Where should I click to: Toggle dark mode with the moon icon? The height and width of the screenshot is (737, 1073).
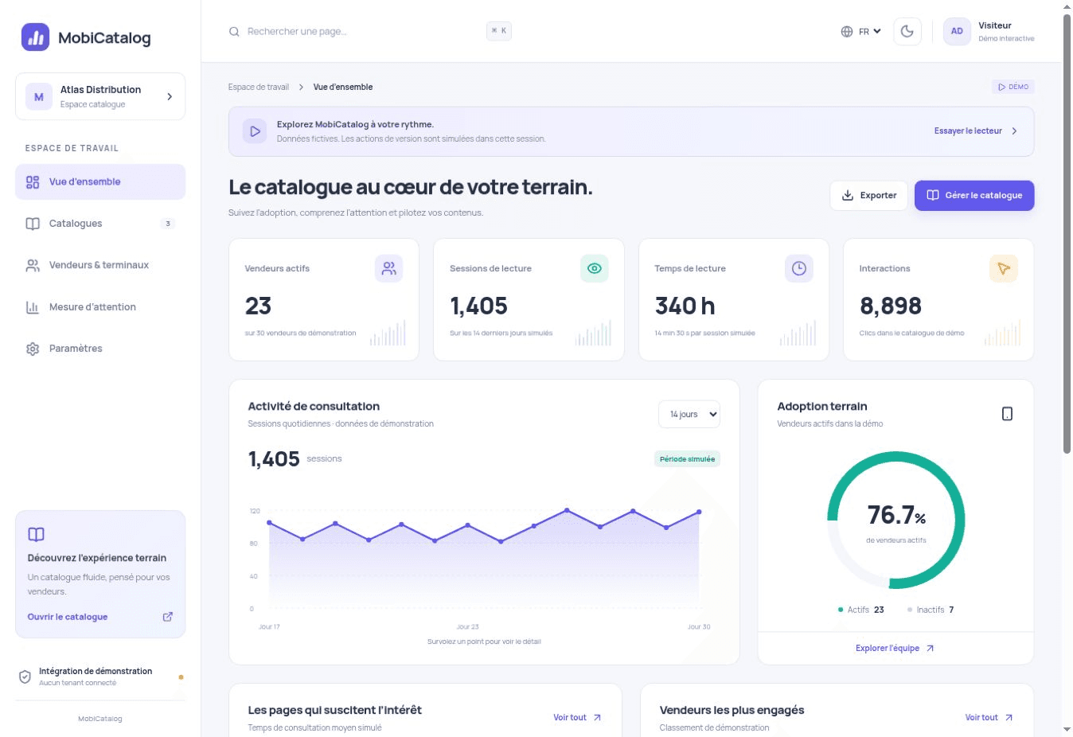(907, 32)
